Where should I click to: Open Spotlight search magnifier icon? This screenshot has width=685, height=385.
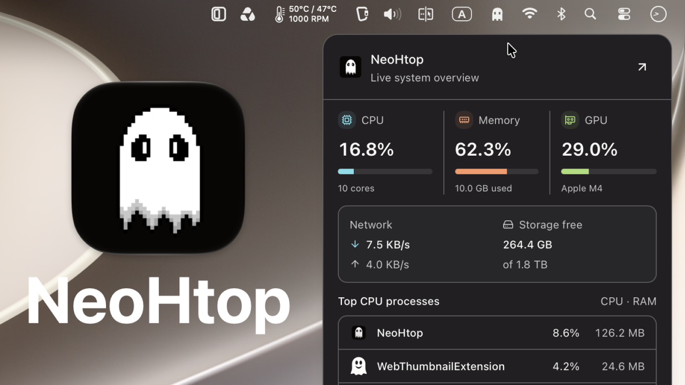click(590, 14)
